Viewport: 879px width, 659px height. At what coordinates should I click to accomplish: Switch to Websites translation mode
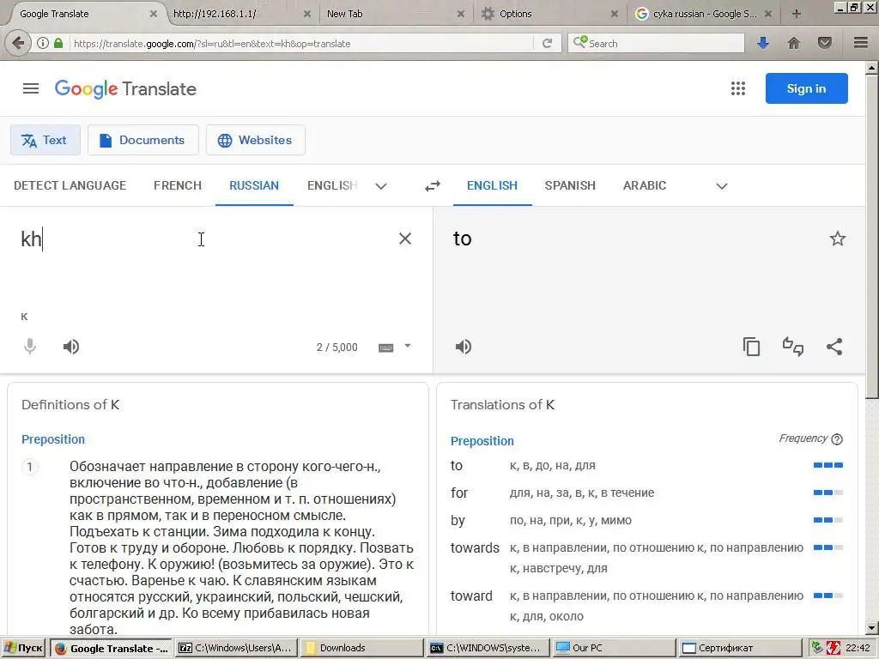coord(256,140)
